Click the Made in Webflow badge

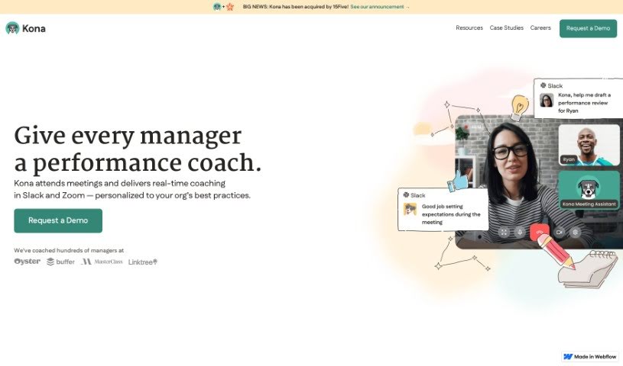590,357
